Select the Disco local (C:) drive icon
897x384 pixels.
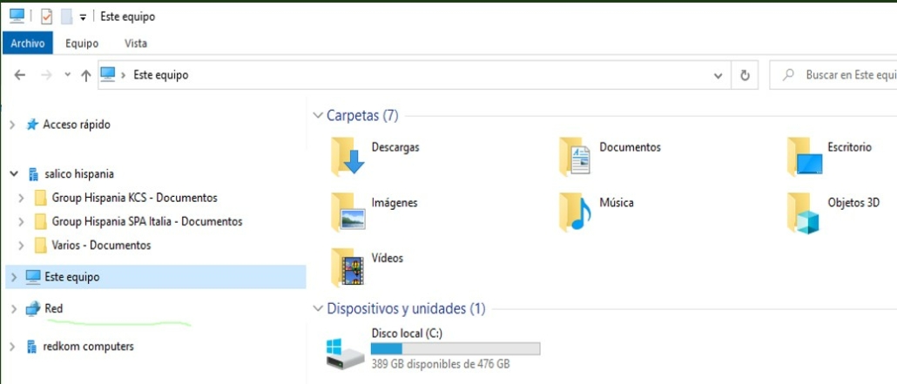point(344,354)
